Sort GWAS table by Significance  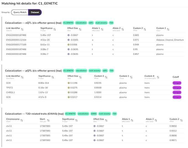click(x=76, y=120)
